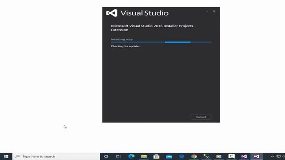Minimize the Visual Studio installer window
The image size is (285, 160).
pyautogui.click(x=208, y=12)
